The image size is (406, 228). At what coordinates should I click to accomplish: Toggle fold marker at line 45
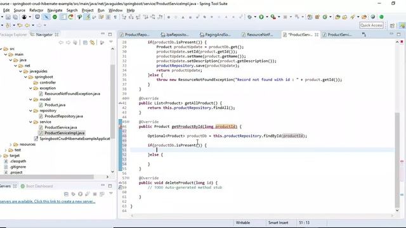pos(128,122)
